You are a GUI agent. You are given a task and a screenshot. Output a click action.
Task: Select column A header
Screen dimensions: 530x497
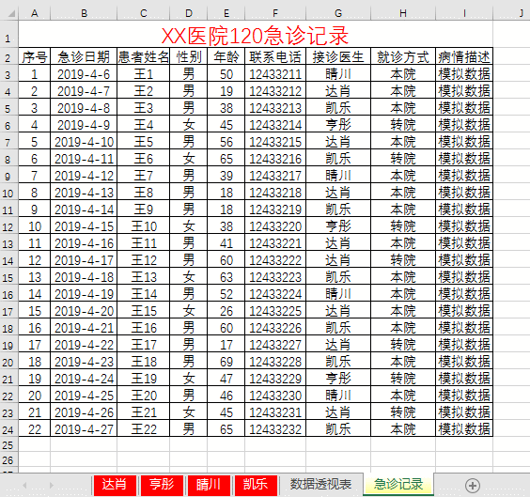click(35, 13)
